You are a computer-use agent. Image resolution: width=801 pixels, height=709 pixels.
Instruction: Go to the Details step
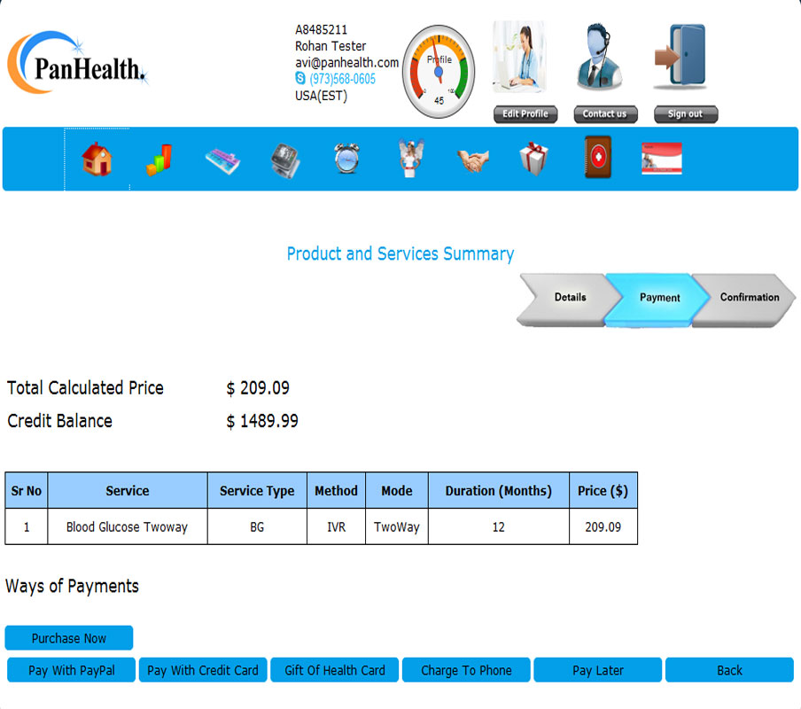pyautogui.click(x=568, y=298)
